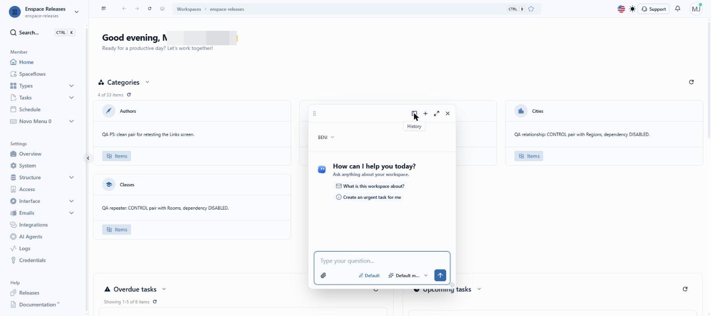This screenshot has width=711, height=316.
Task: Open the Overdue tasks dropdown
Action: click(x=164, y=289)
